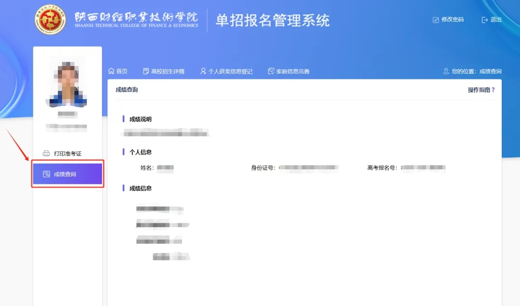
Task: Click the 单招报名管理系统 system title
Action: pyautogui.click(x=273, y=20)
